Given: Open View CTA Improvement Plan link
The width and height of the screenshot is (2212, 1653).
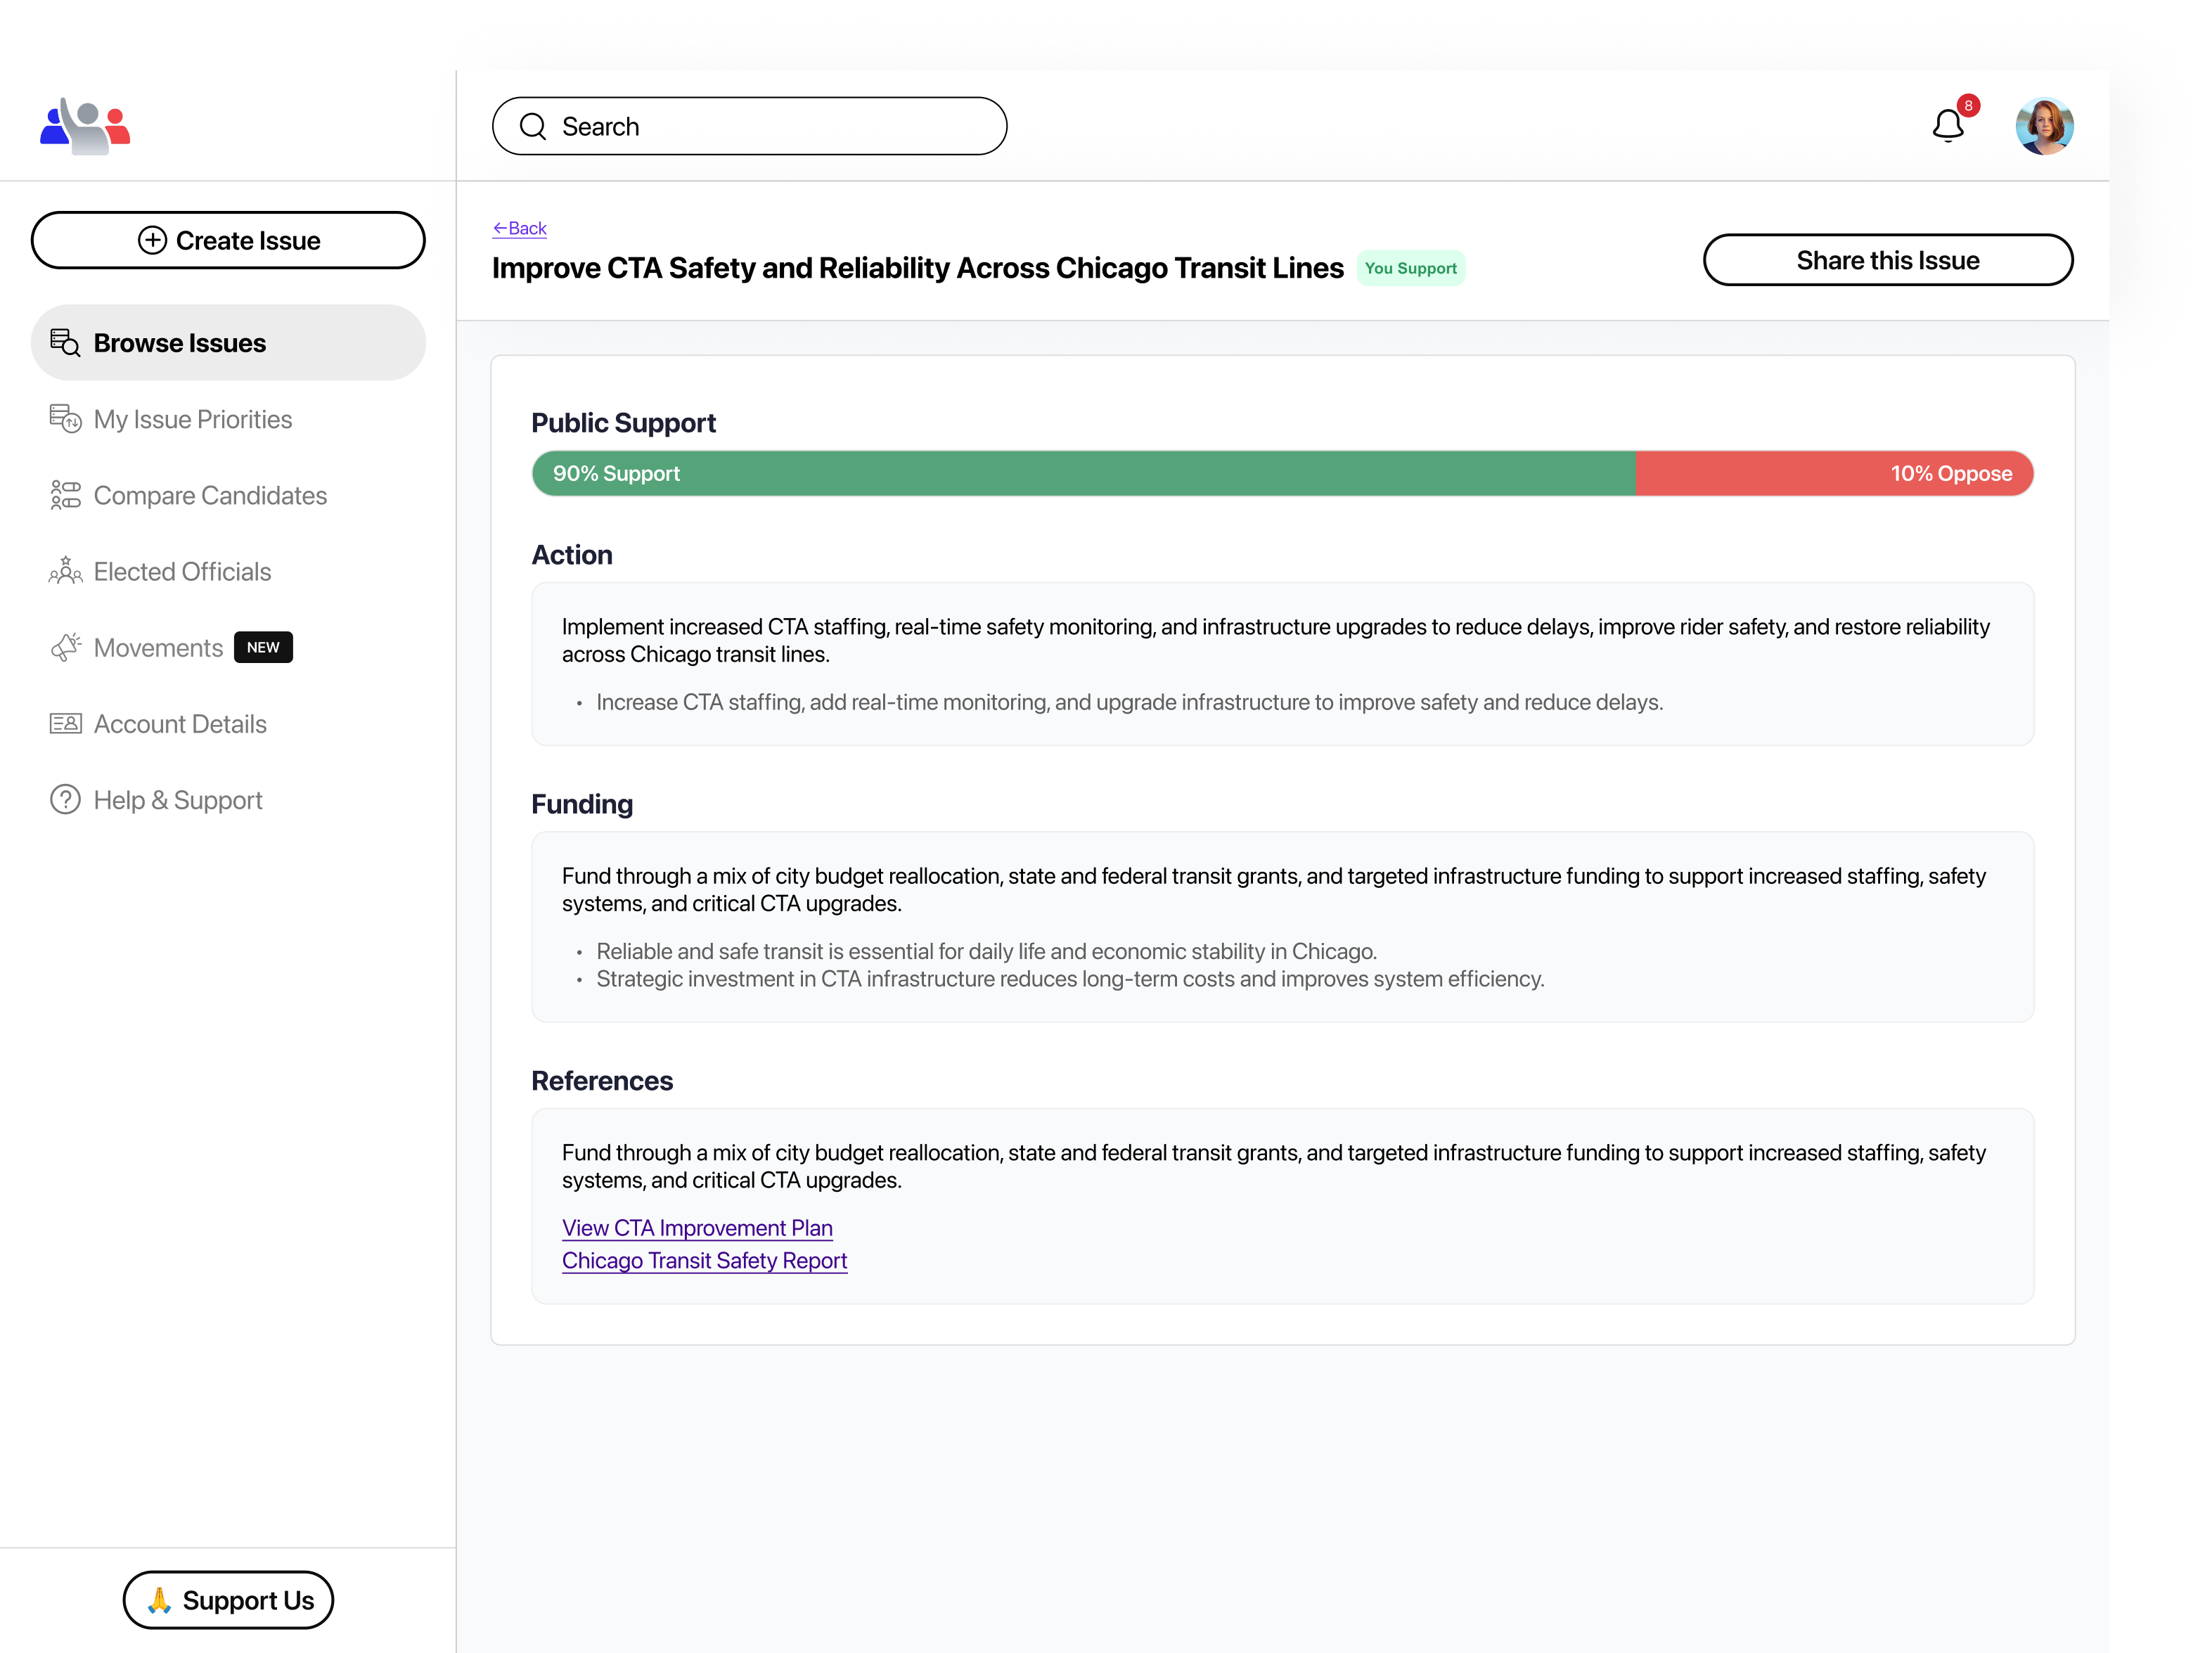Looking at the screenshot, I should pos(697,1227).
